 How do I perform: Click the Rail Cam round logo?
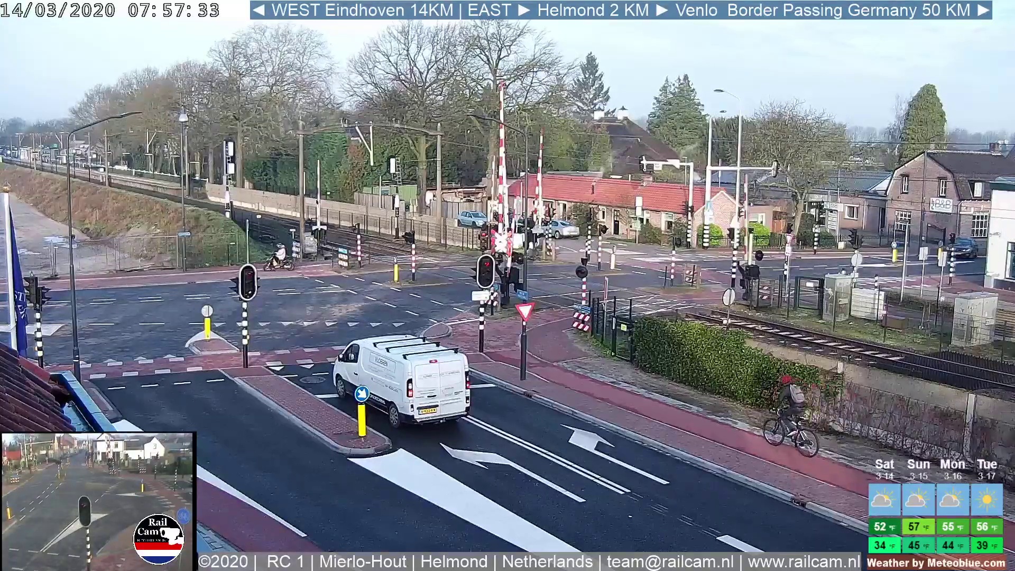pos(158,539)
